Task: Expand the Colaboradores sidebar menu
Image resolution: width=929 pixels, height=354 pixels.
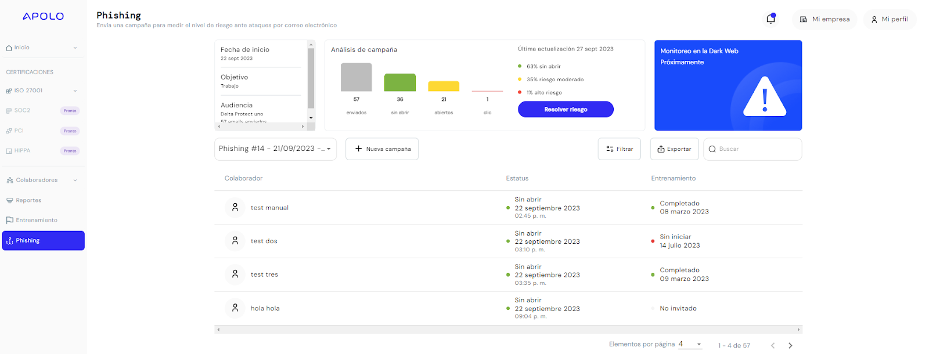Action: coord(42,180)
